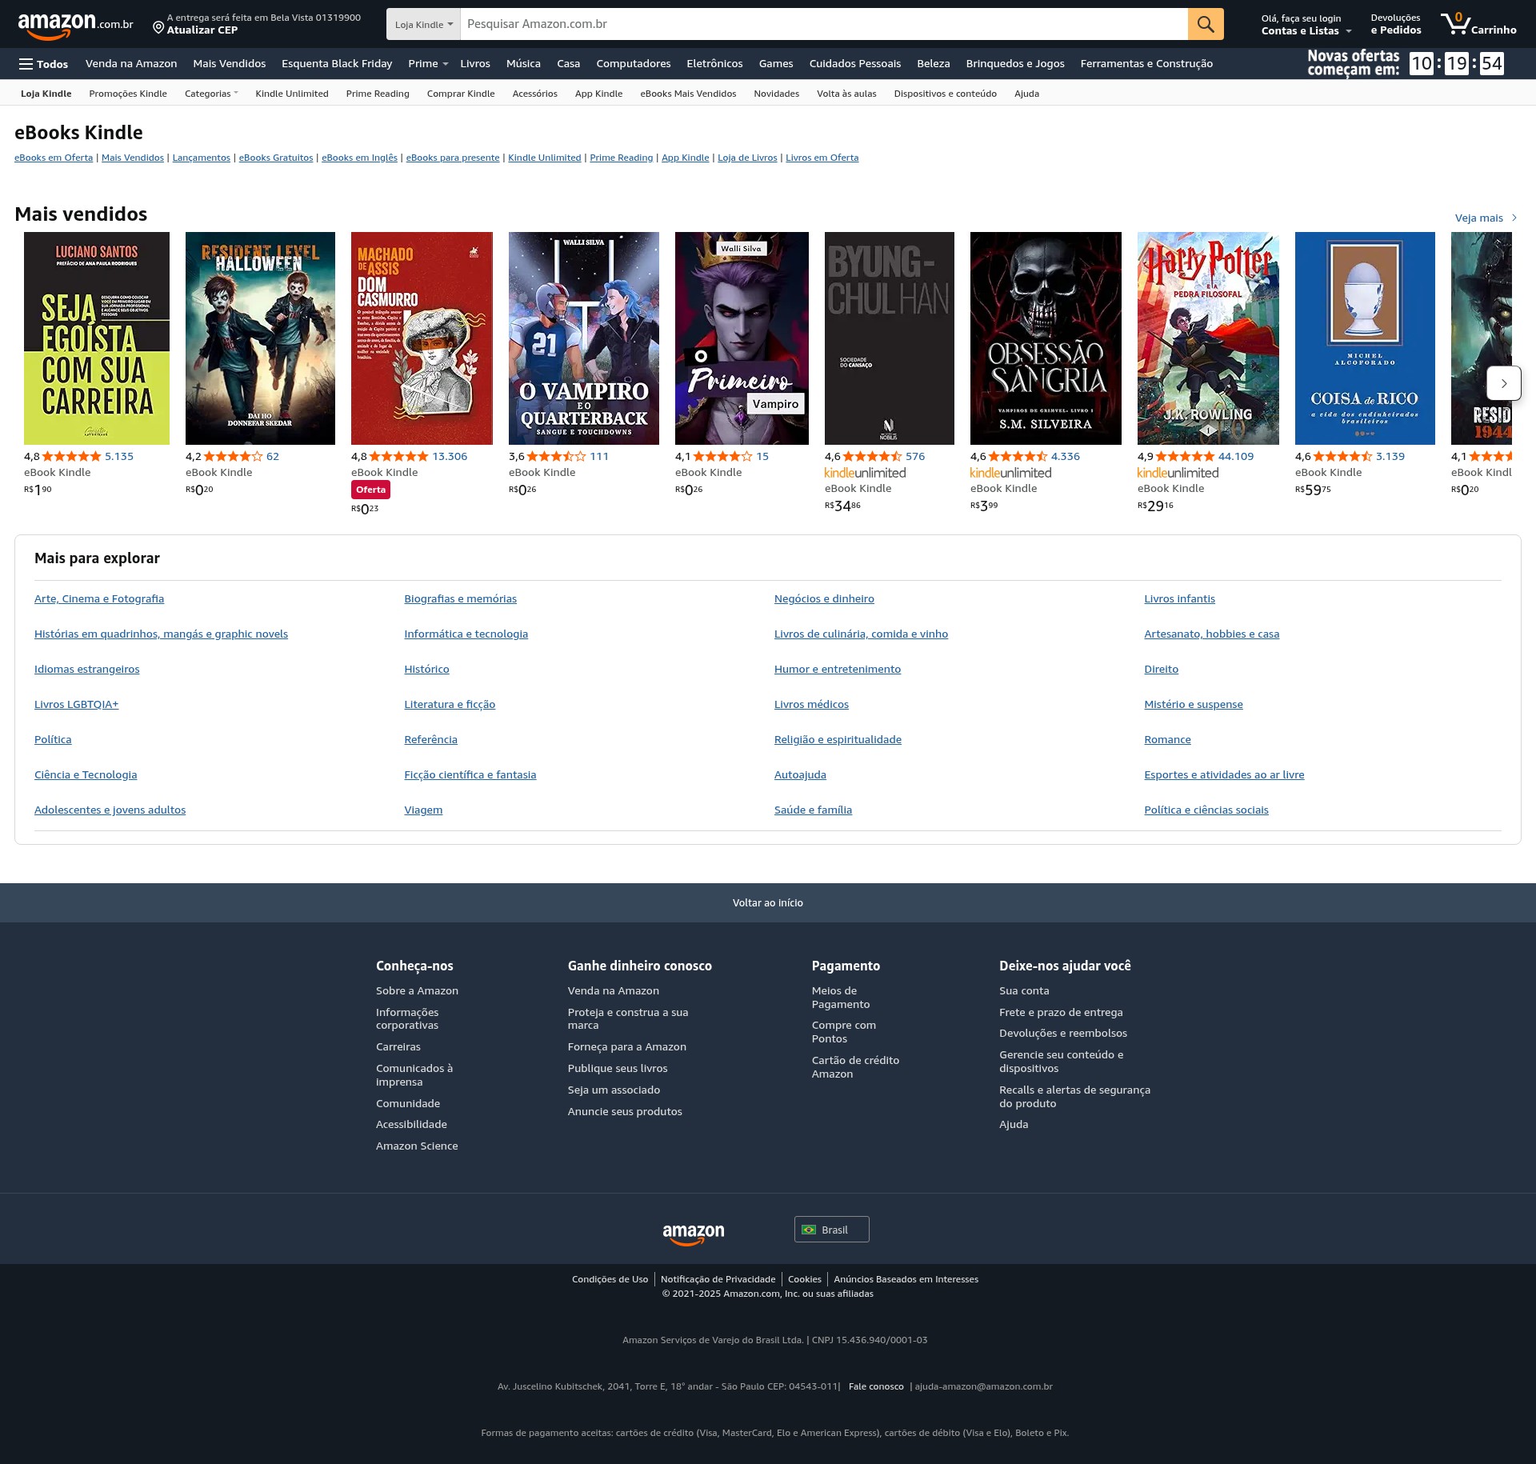The height and width of the screenshot is (1464, 1536).
Task: Open Kindle Unlimited subnav tab
Action: tap(292, 94)
